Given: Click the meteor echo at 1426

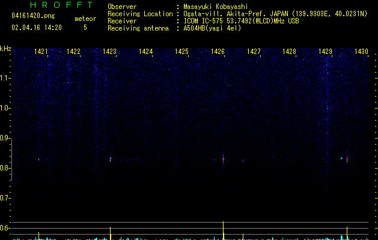Looking at the screenshot, I should pos(223,160).
